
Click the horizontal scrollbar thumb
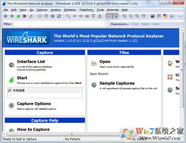coord(72,134)
